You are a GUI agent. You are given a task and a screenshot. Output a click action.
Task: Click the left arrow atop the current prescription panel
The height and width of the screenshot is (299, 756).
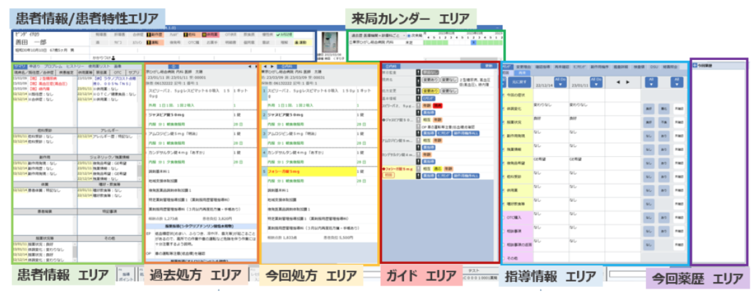pos(265,66)
